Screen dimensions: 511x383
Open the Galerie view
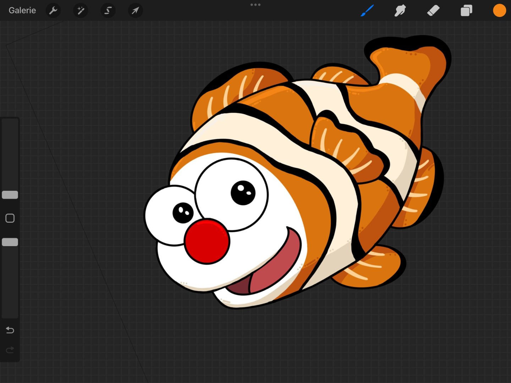pyautogui.click(x=22, y=10)
